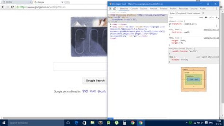Toggle the DevTools device mode
224x126 pixels.
coord(114,9)
